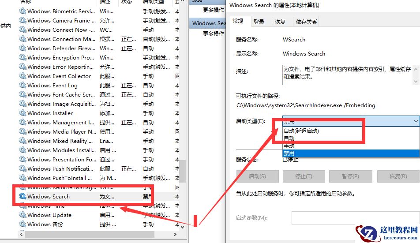420x243 pixels.
Task: Click horizontal scrollbar right arrow
Action: click(x=175, y=235)
